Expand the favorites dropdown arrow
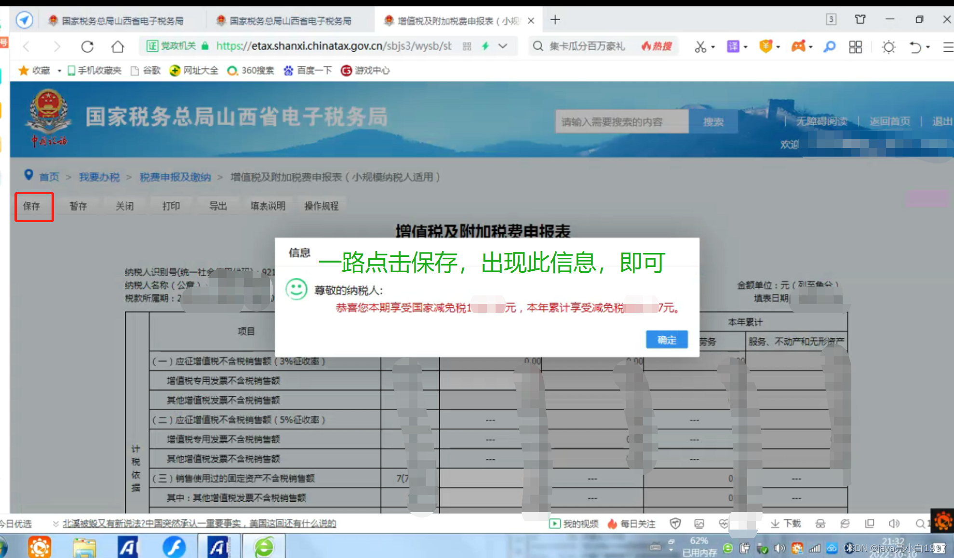The height and width of the screenshot is (558, 954). click(x=59, y=71)
